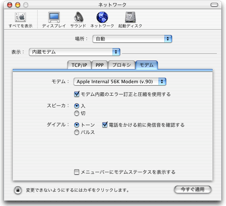Disable modem error correction and compression checkbox
The image size is (226, 206).
(x=77, y=94)
